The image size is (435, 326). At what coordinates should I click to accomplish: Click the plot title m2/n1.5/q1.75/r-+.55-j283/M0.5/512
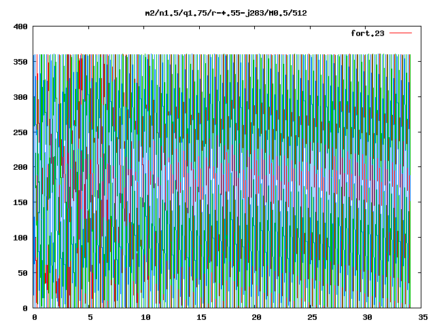click(226, 13)
